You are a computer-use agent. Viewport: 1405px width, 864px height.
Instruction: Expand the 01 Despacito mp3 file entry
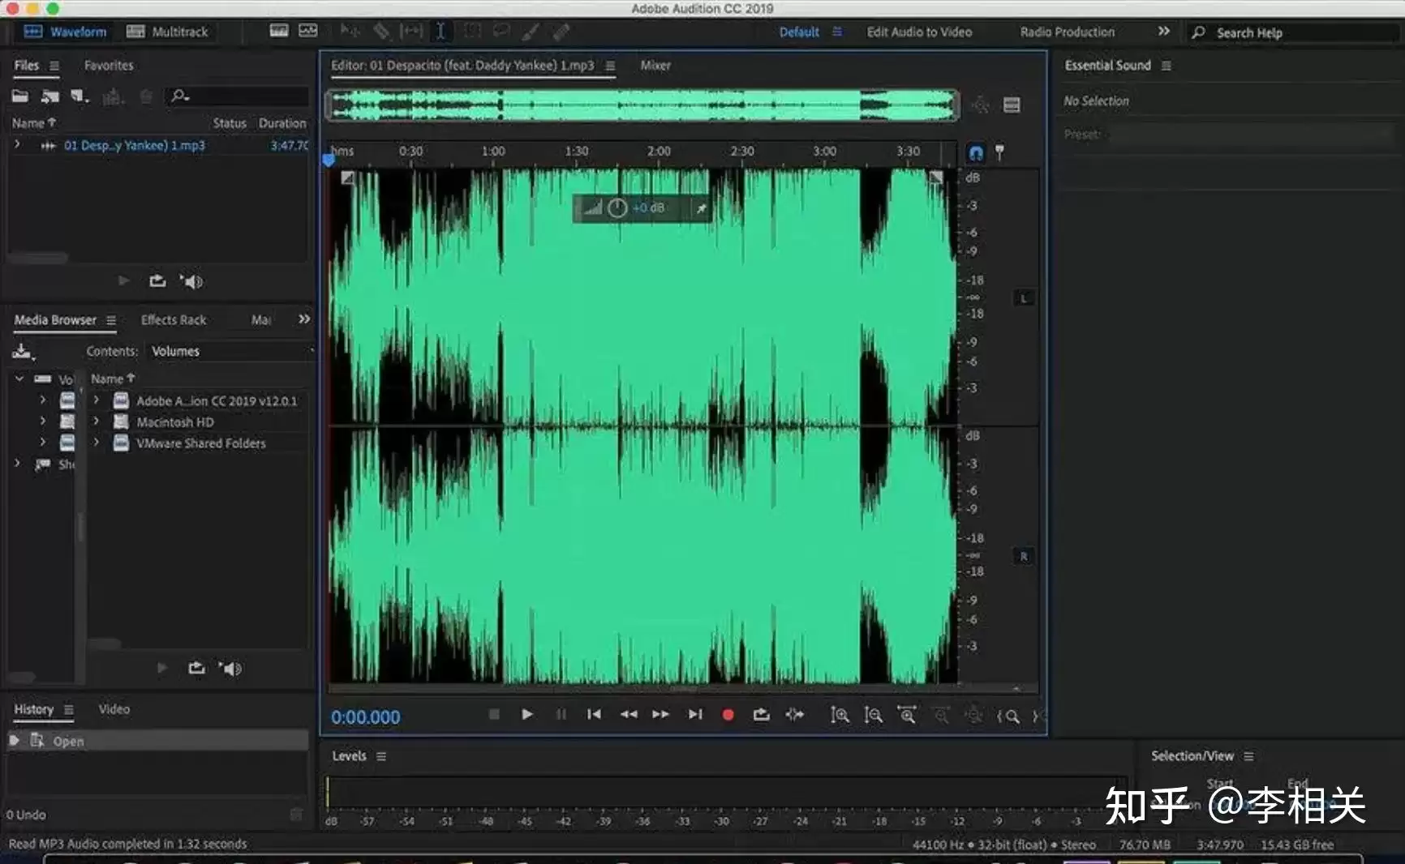17,145
